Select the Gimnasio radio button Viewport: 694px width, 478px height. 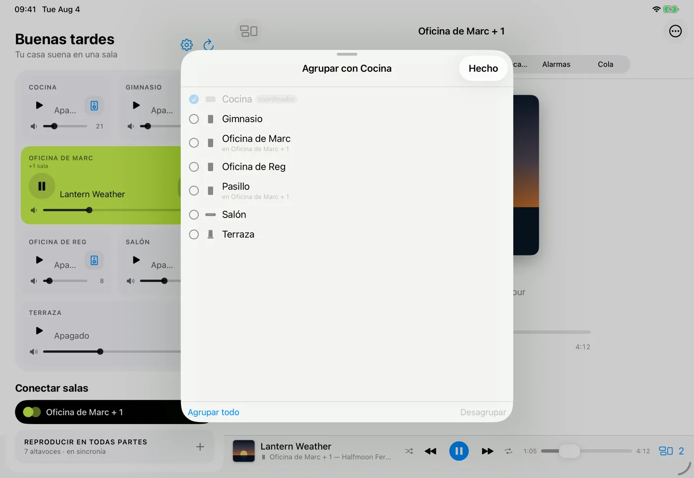[x=194, y=119]
